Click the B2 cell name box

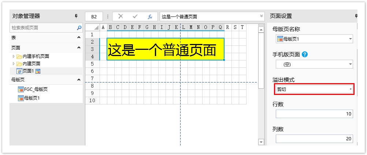tap(94, 16)
